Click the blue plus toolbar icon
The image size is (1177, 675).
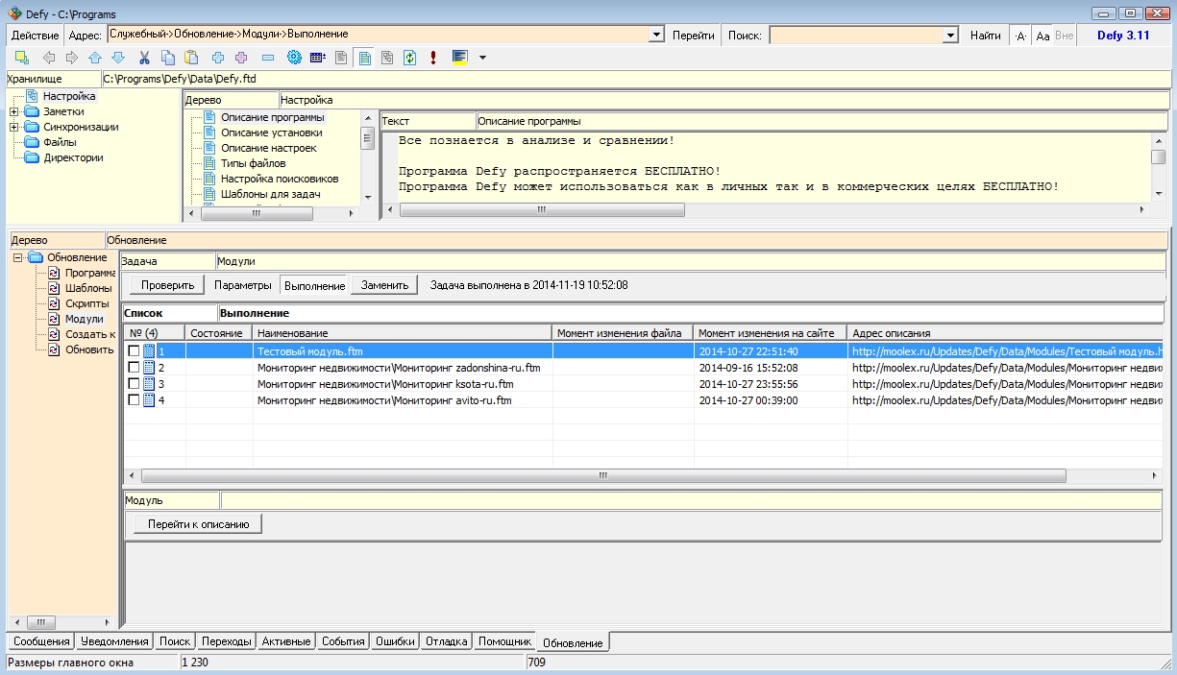click(x=218, y=58)
